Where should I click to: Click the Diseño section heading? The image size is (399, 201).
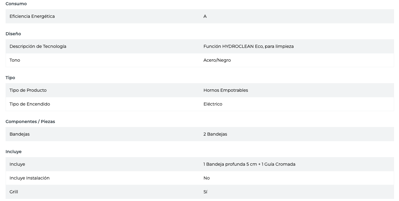[x=13, y=34]
